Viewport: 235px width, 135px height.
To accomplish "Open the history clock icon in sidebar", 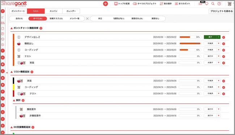I will pyautogui.click(x=3, y=39).
